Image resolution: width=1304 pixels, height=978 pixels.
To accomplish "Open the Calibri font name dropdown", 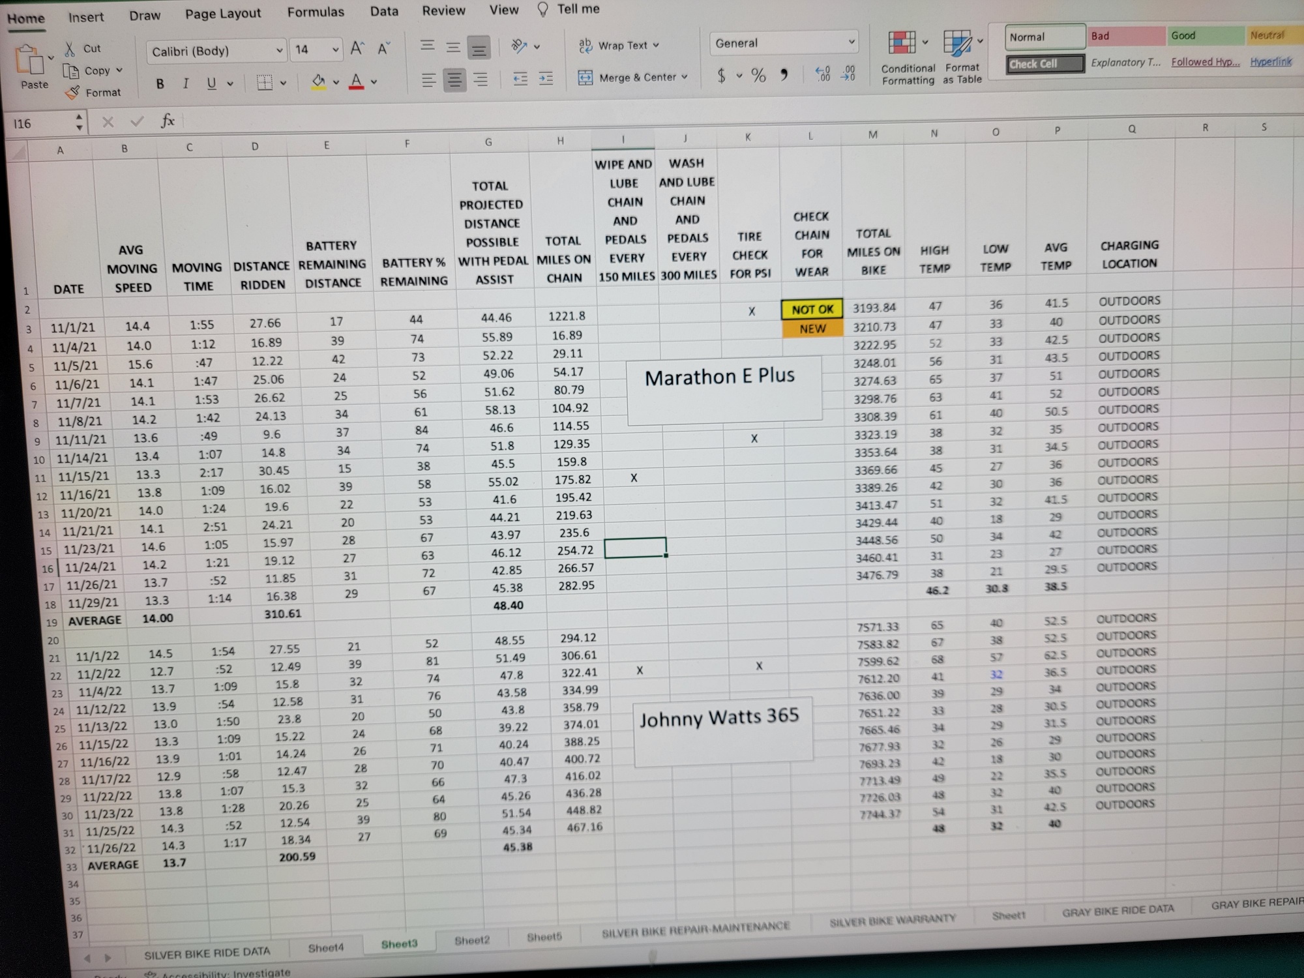I will click(x=279, y=51).
